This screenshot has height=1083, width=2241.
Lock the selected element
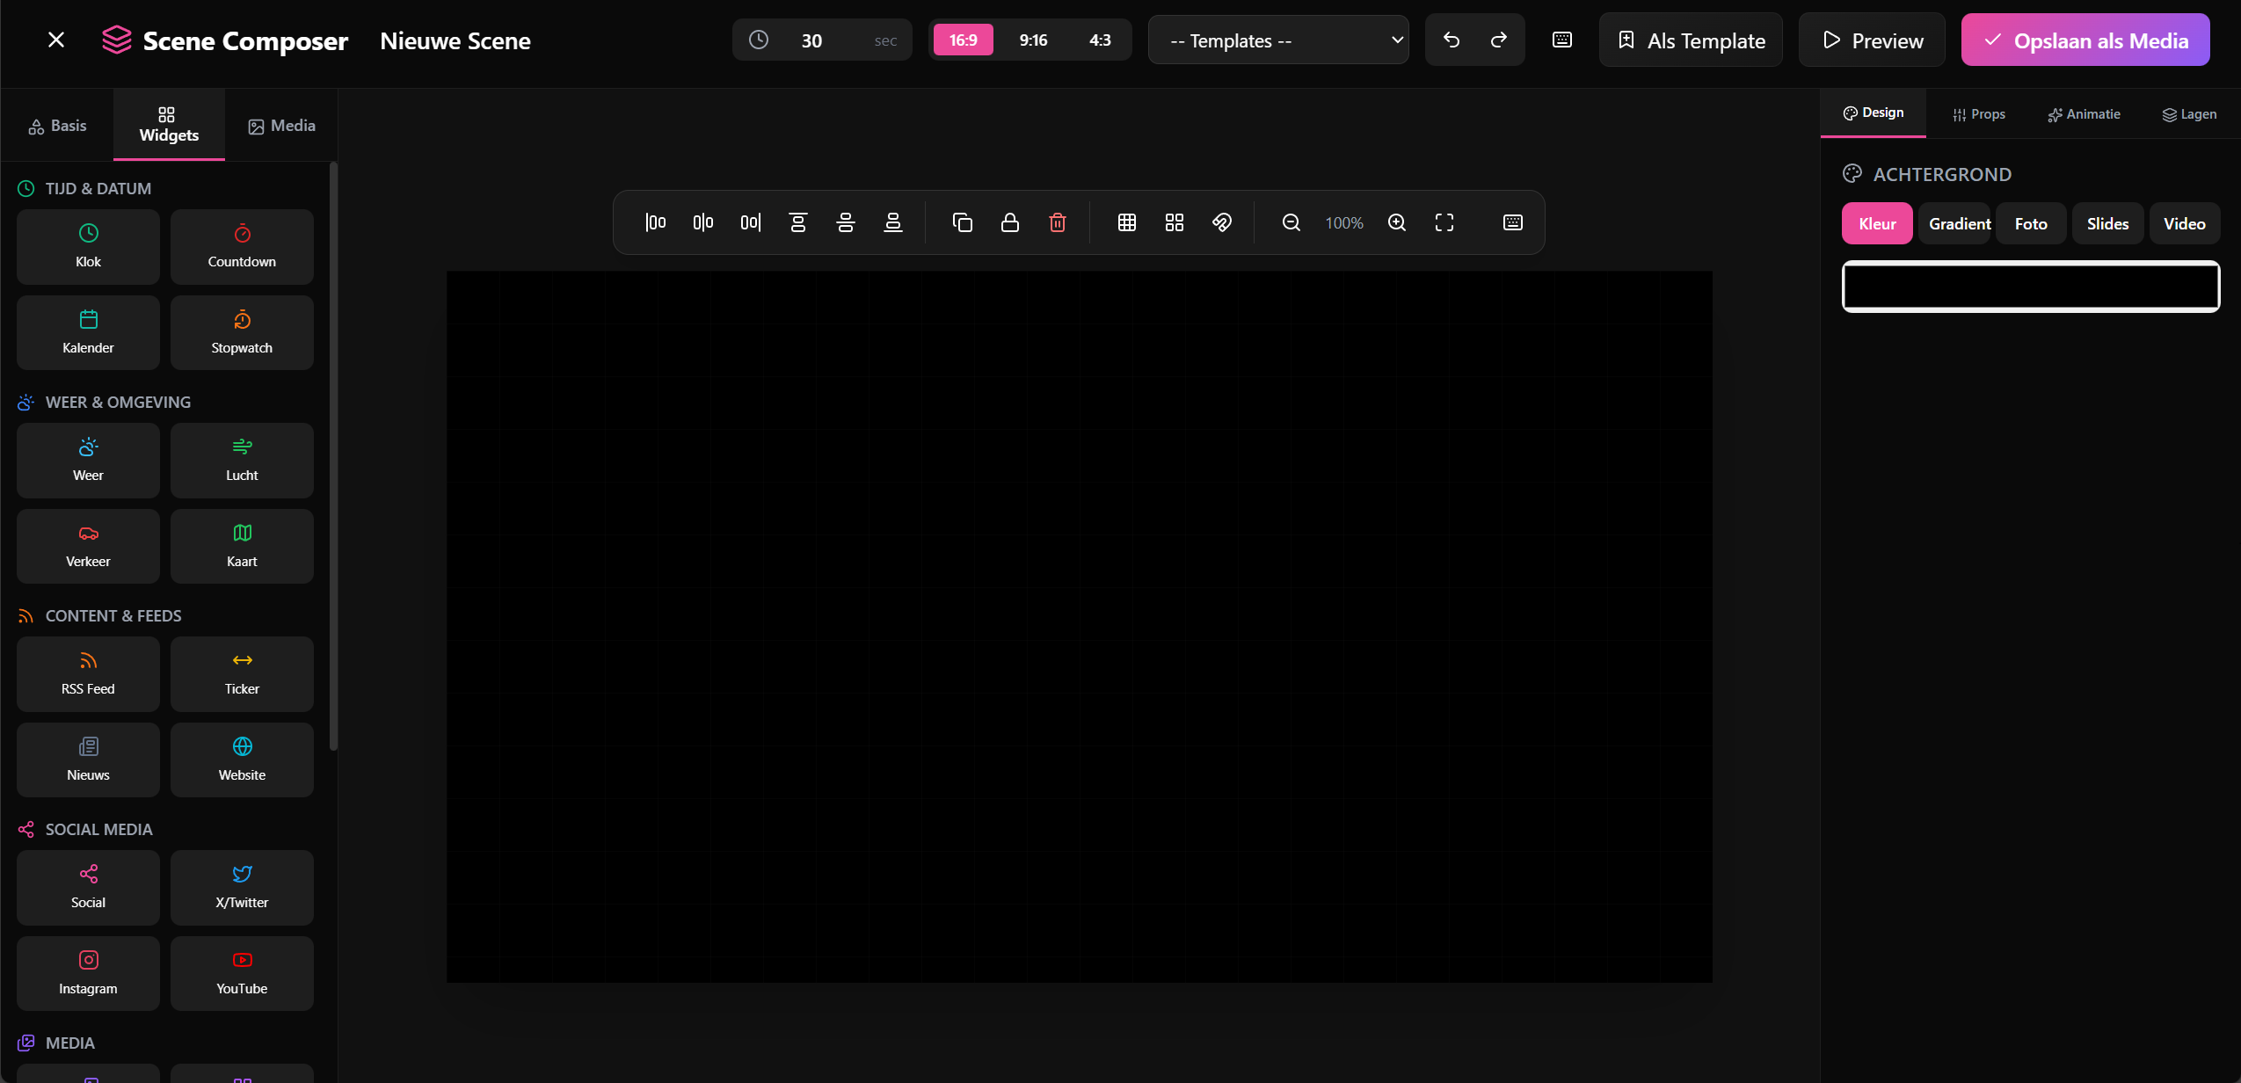click(x=1009, y=222)
